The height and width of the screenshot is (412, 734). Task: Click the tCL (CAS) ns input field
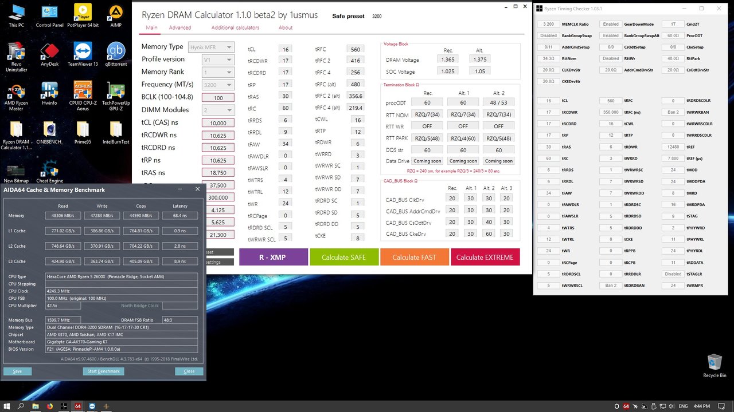tap(218, 122)
